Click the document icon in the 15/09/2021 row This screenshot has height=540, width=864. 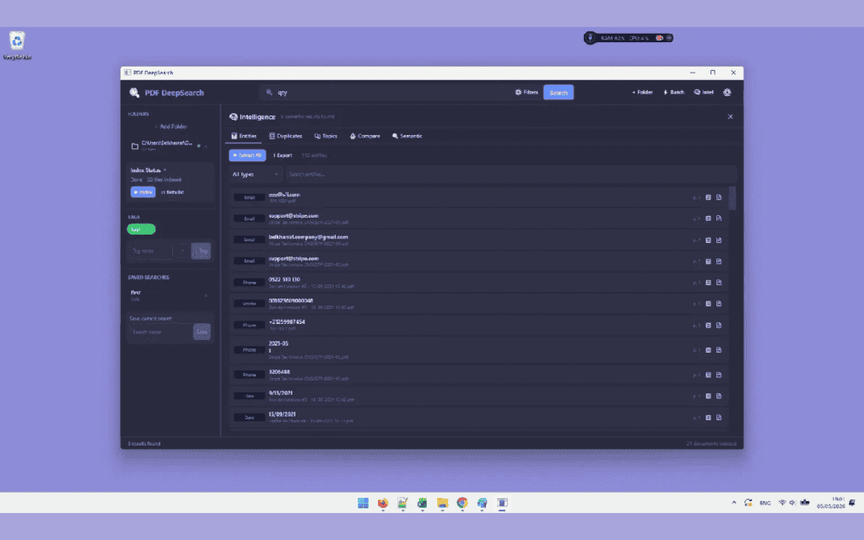click(719, 418)
